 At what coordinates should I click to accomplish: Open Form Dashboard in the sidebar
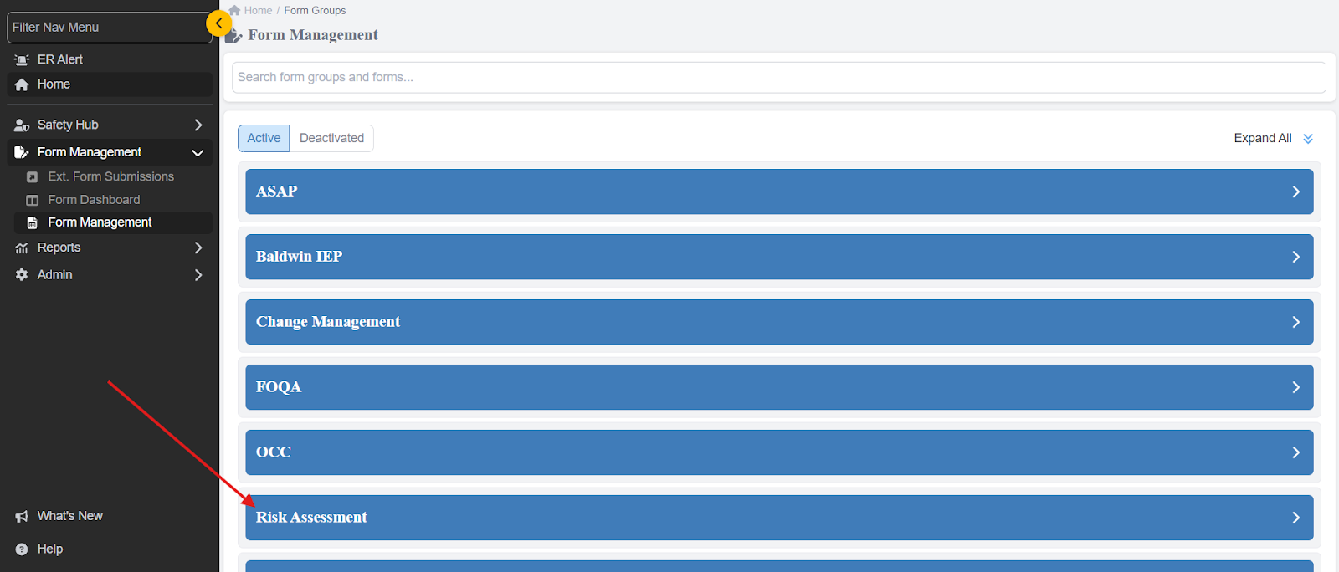(x=94, y=200)
